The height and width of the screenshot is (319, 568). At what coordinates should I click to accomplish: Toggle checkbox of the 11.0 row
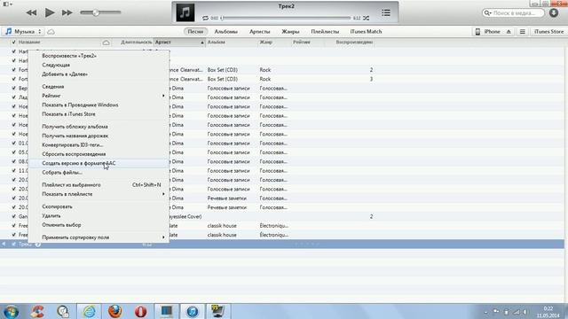[14, 171]
